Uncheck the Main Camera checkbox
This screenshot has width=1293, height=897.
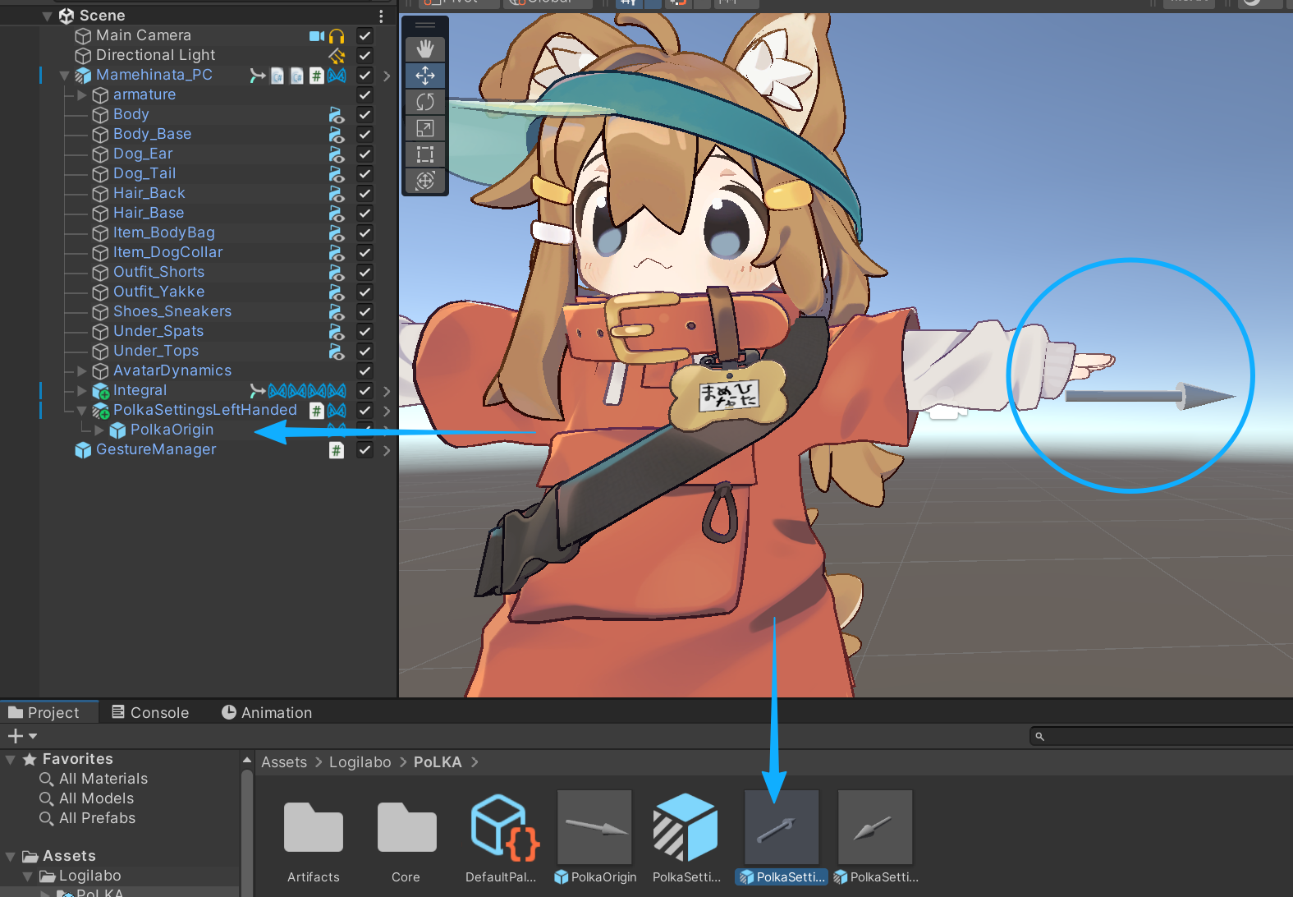coord(365,35)
